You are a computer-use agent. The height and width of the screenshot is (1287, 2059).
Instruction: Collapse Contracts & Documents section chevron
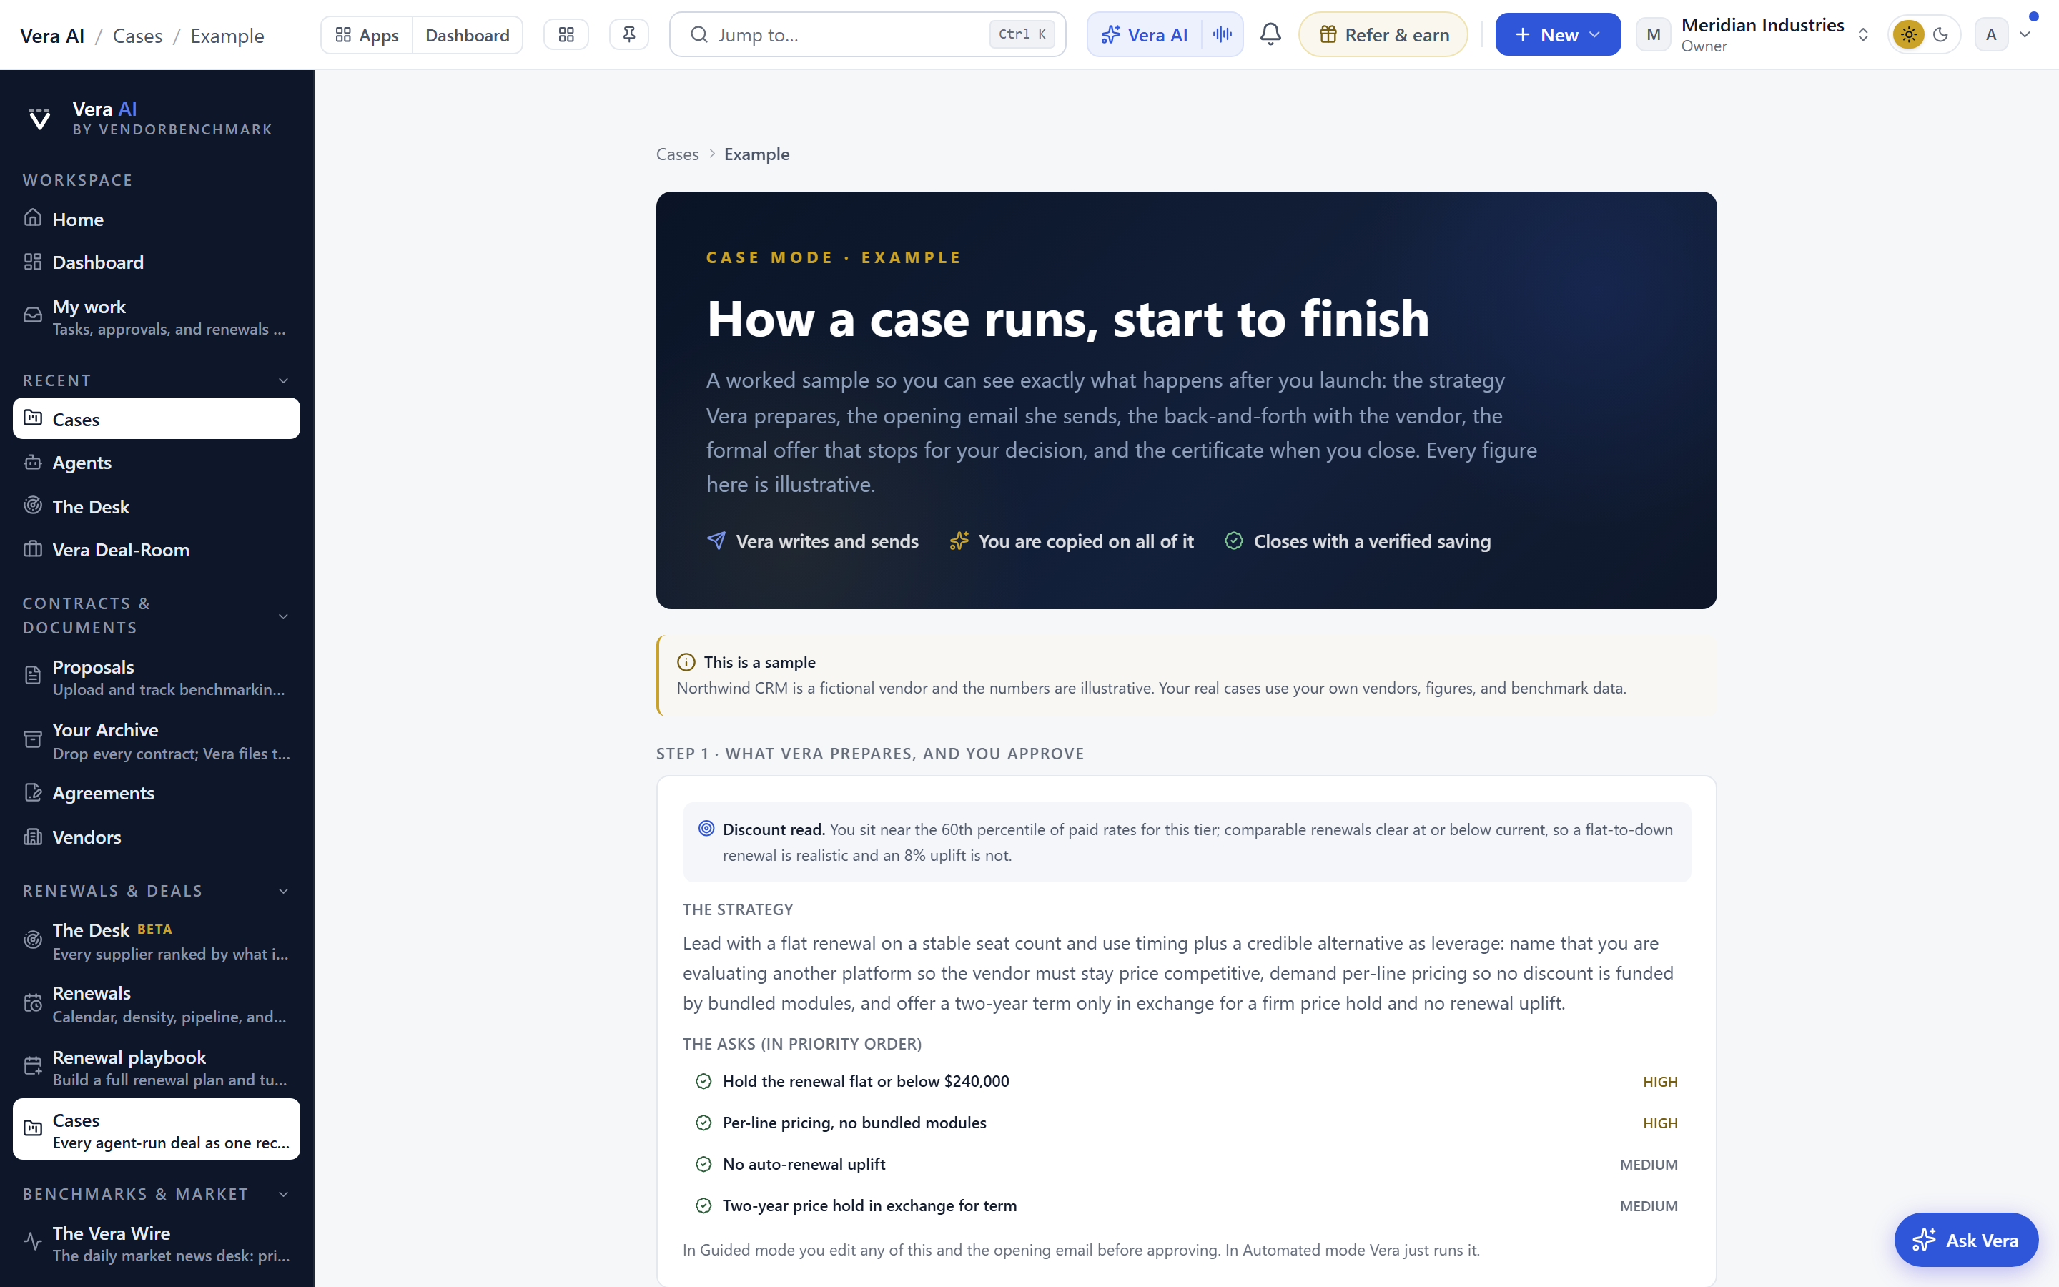(283, 616)
